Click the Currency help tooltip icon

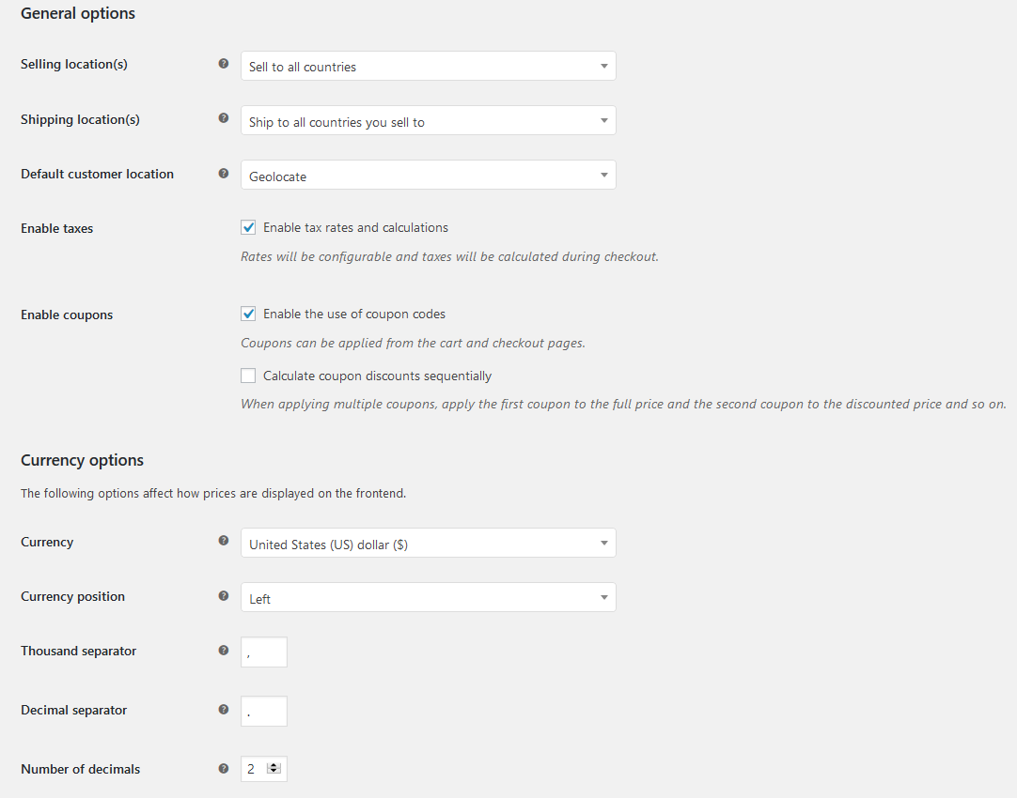(x=224, y=541)
